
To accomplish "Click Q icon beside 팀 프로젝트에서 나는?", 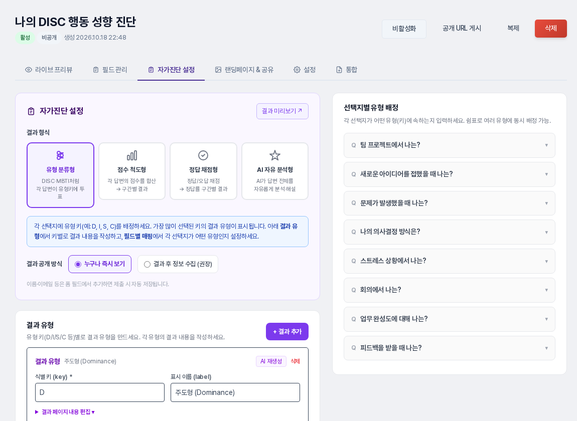I will [x=354, y=145].
